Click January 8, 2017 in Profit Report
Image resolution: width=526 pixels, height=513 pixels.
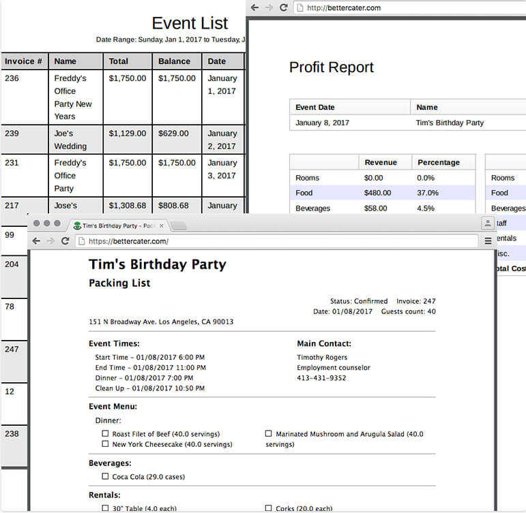[322, 123]
